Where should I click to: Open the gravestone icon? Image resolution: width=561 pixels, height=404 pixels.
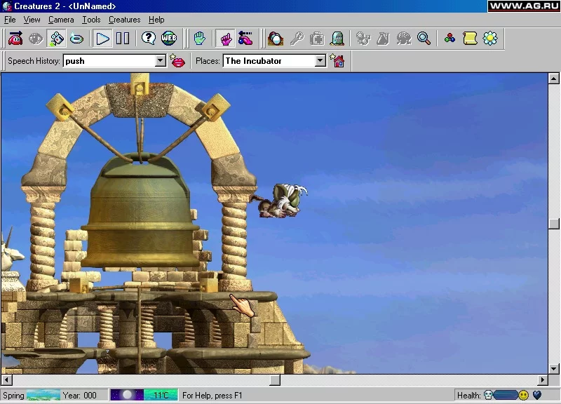337,39
